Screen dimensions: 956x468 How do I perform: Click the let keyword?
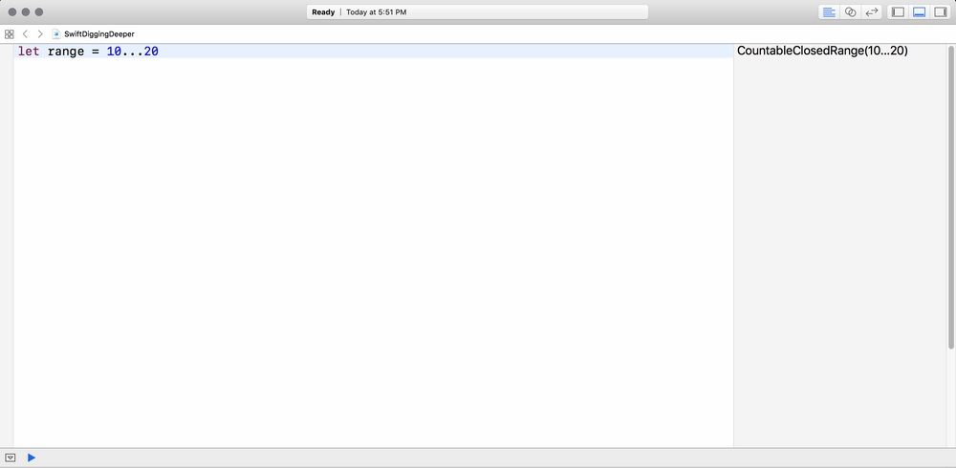pos(29,52)
